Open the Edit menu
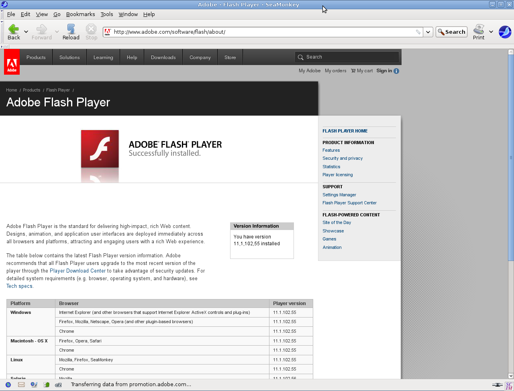514x391 pixels. click(x=26, y=14)
